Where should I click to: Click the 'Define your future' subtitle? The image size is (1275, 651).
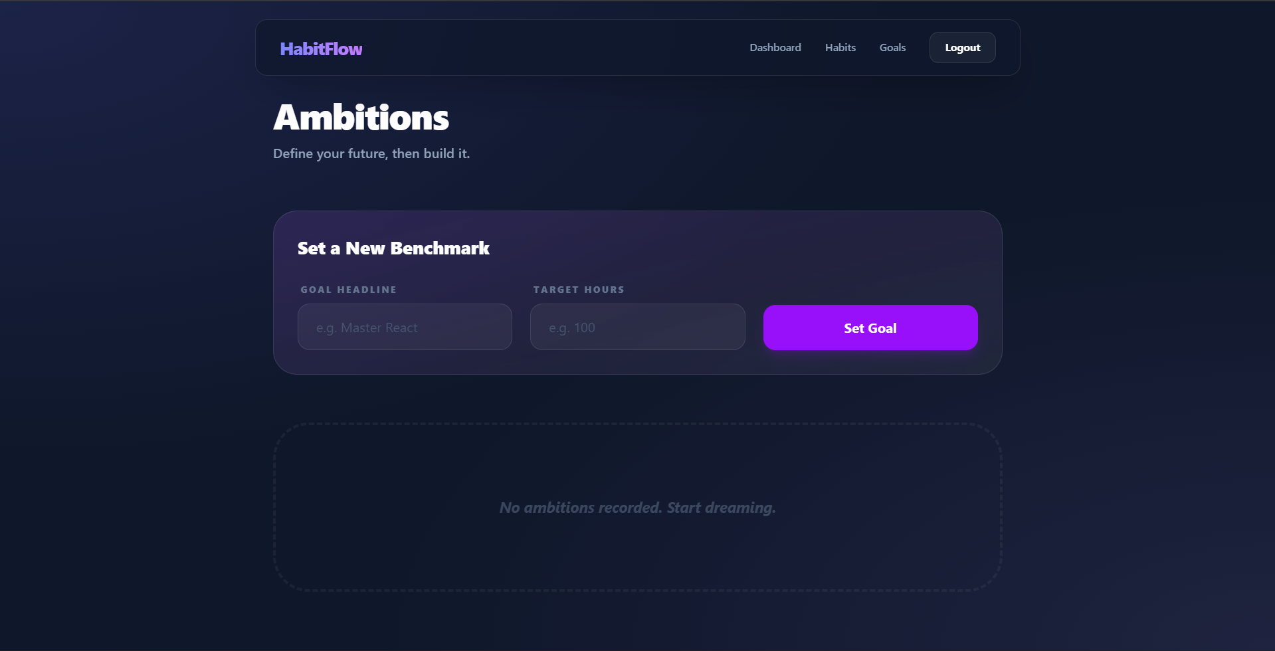click(371, 153)
